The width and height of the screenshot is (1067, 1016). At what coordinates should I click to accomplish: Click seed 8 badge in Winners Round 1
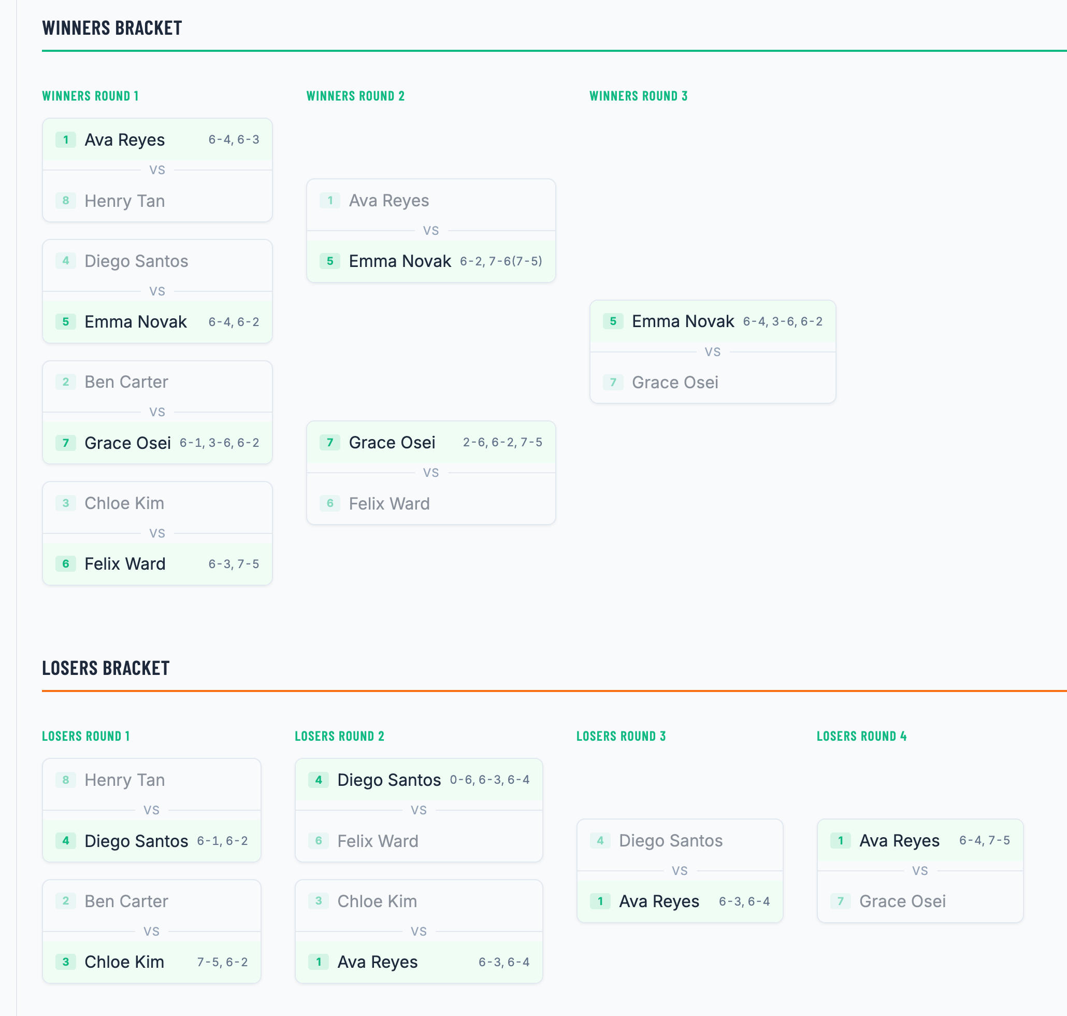pos(65,201)
